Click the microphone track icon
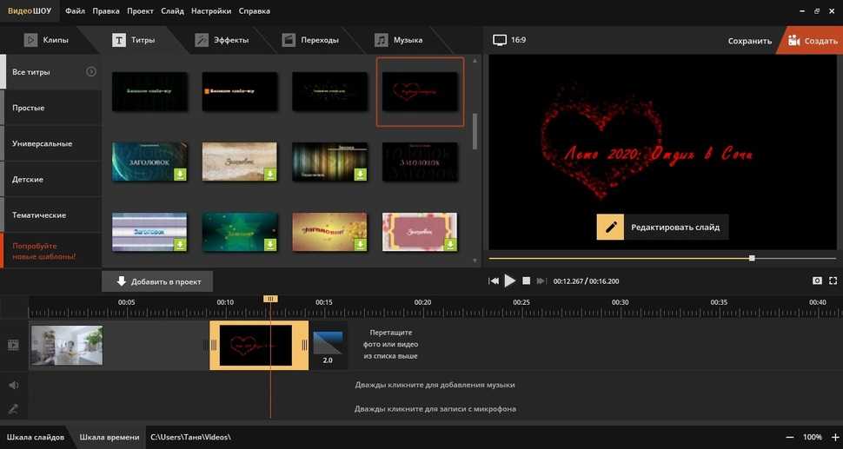The height and width of the screenshot is (449, 843). (x=13, y=409)
